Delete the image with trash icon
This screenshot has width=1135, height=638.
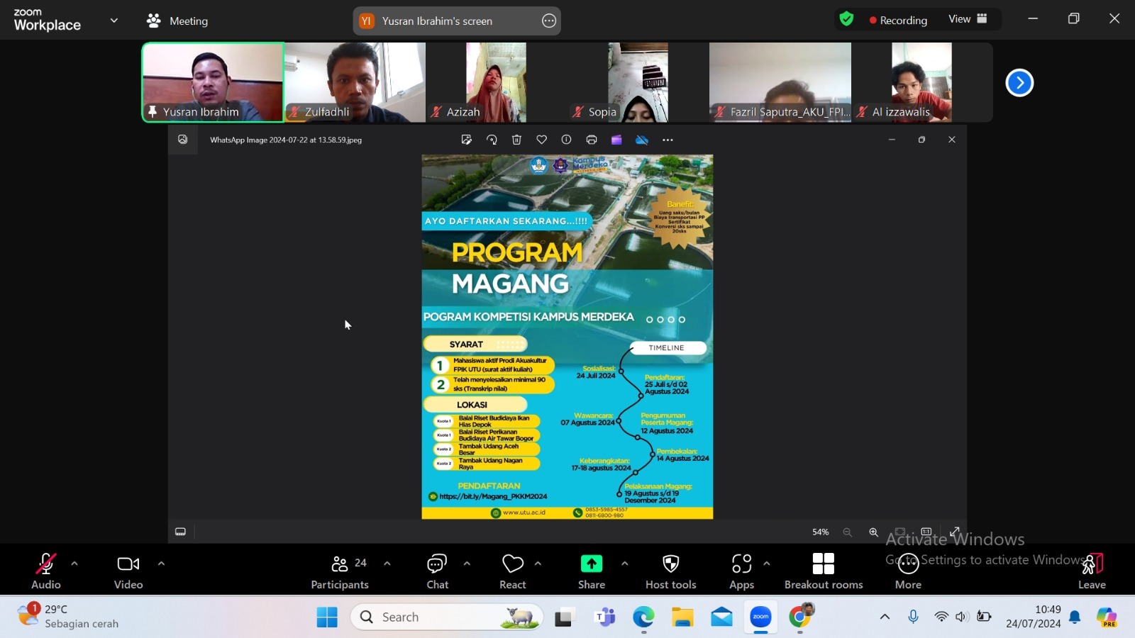(x=516, y=140)
